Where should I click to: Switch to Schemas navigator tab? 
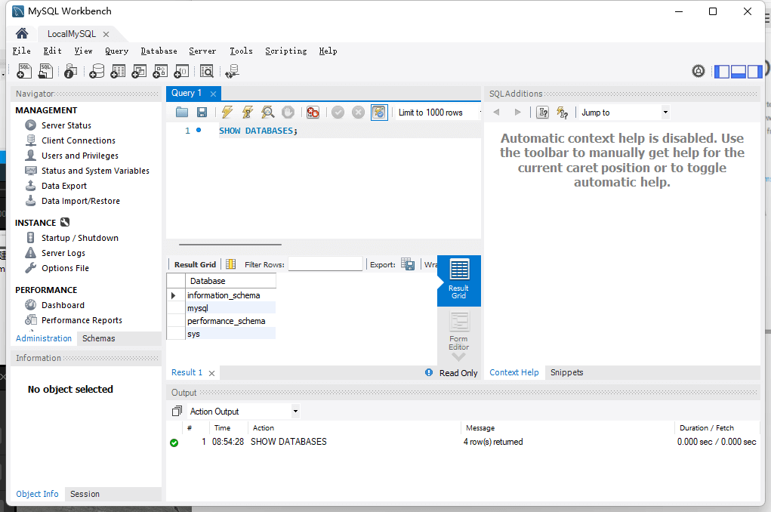pos(98,338)
